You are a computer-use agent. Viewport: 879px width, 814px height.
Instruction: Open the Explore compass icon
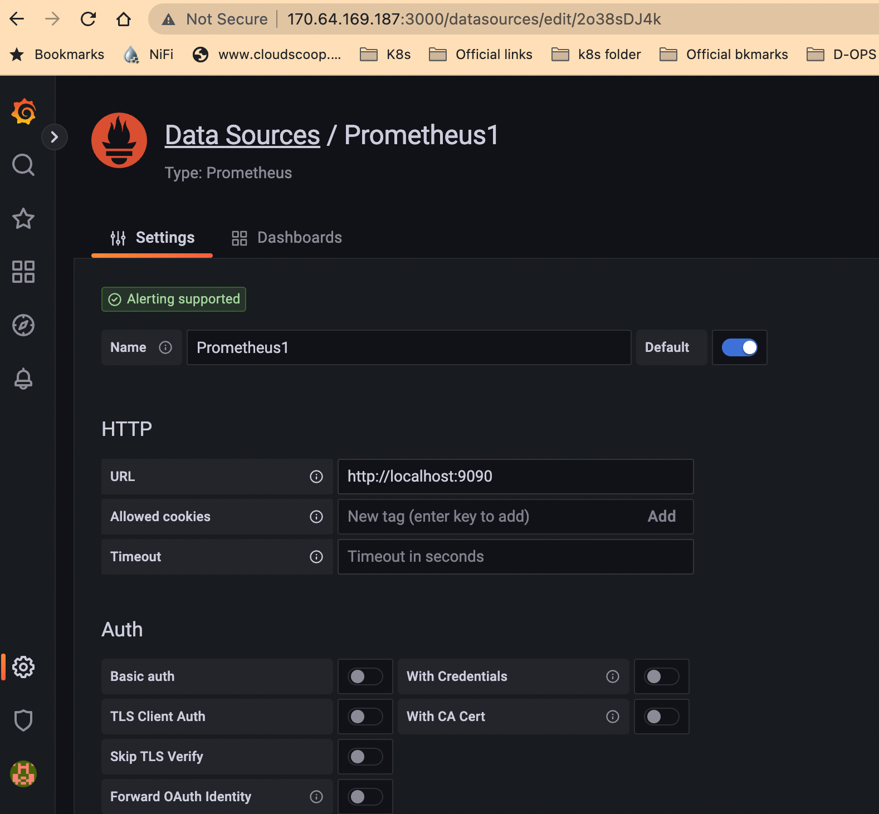tap(23, 325)
